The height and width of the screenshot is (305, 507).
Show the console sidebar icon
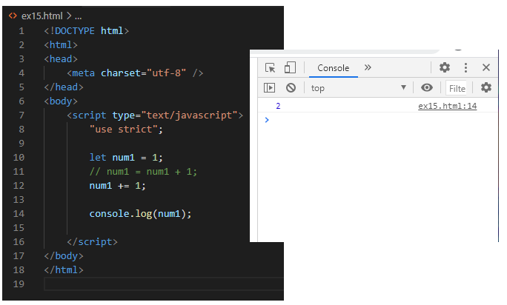pyautogui.click(x=269, y=87)
